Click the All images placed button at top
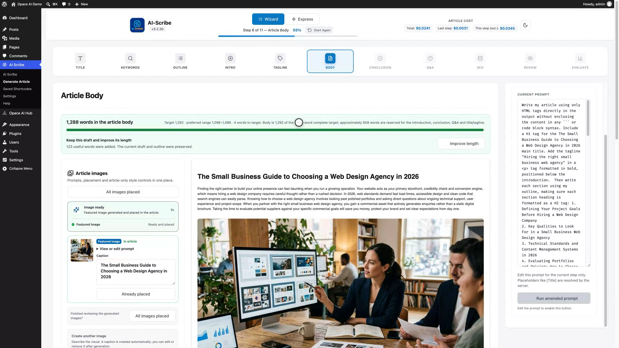619x348 pixels. pos(123,192)
